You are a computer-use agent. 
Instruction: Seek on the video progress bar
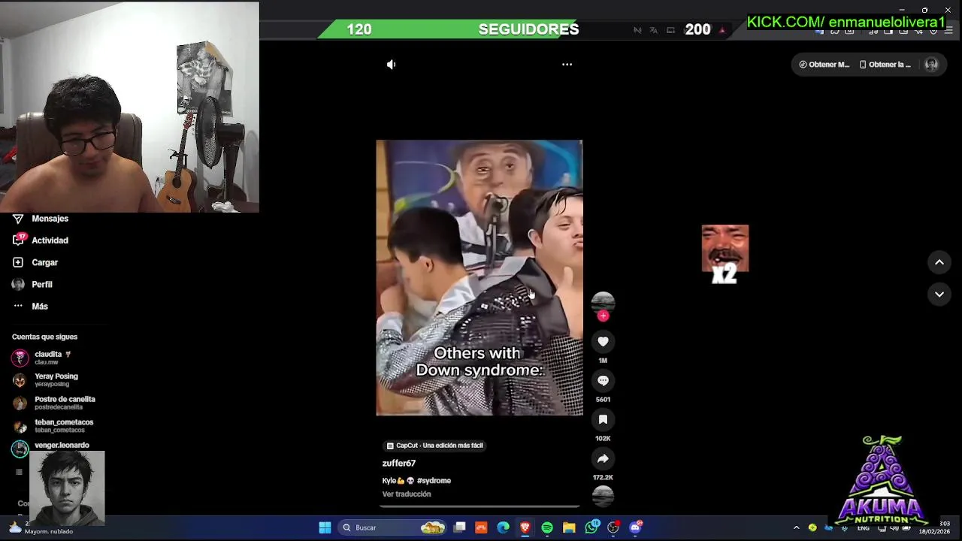click(479, 507)
